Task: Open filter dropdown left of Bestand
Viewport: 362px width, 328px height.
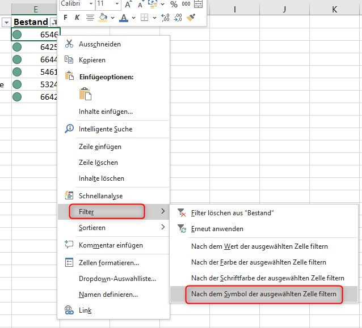Action: coord(6,23)
